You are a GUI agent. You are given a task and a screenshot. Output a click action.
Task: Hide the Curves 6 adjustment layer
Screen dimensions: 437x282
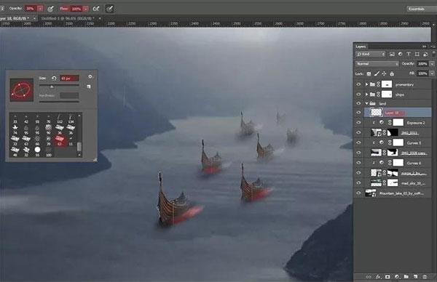[x=358, y=163]
